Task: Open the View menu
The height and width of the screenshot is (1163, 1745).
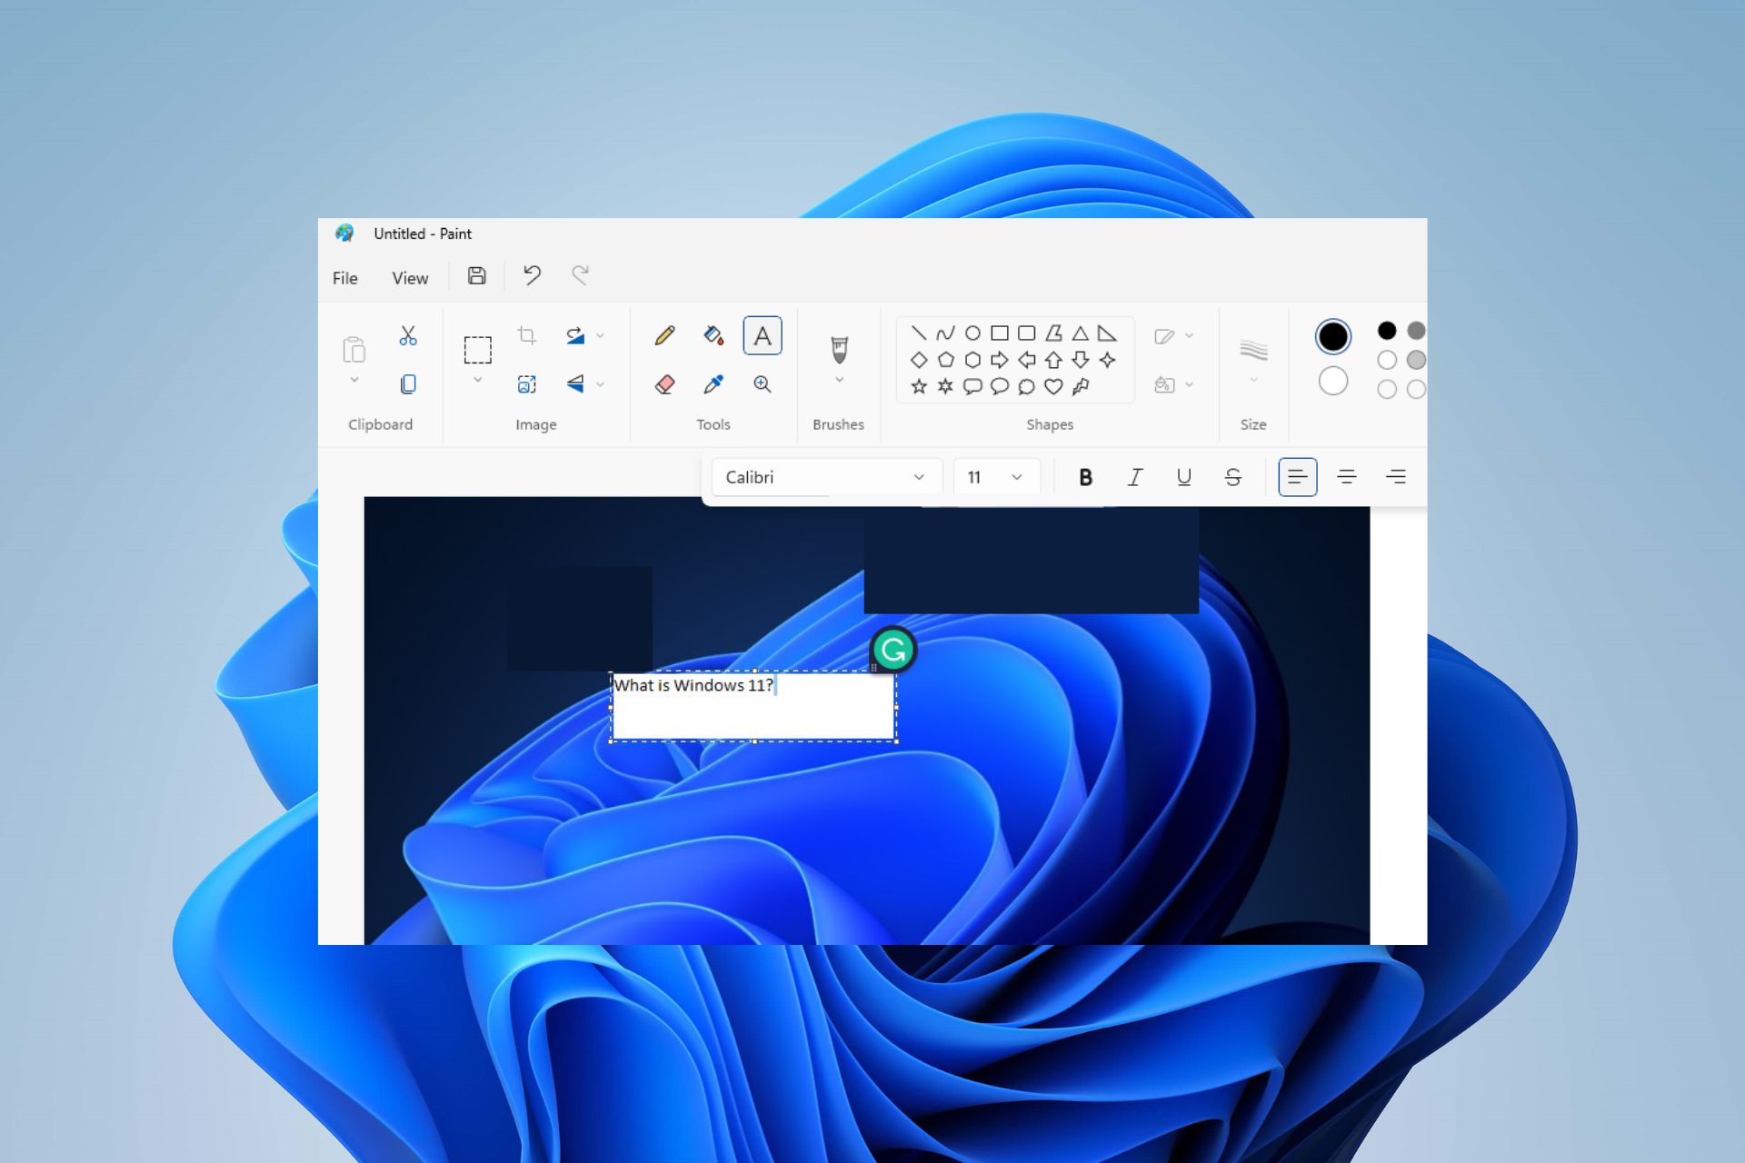Action: point(410,278)
